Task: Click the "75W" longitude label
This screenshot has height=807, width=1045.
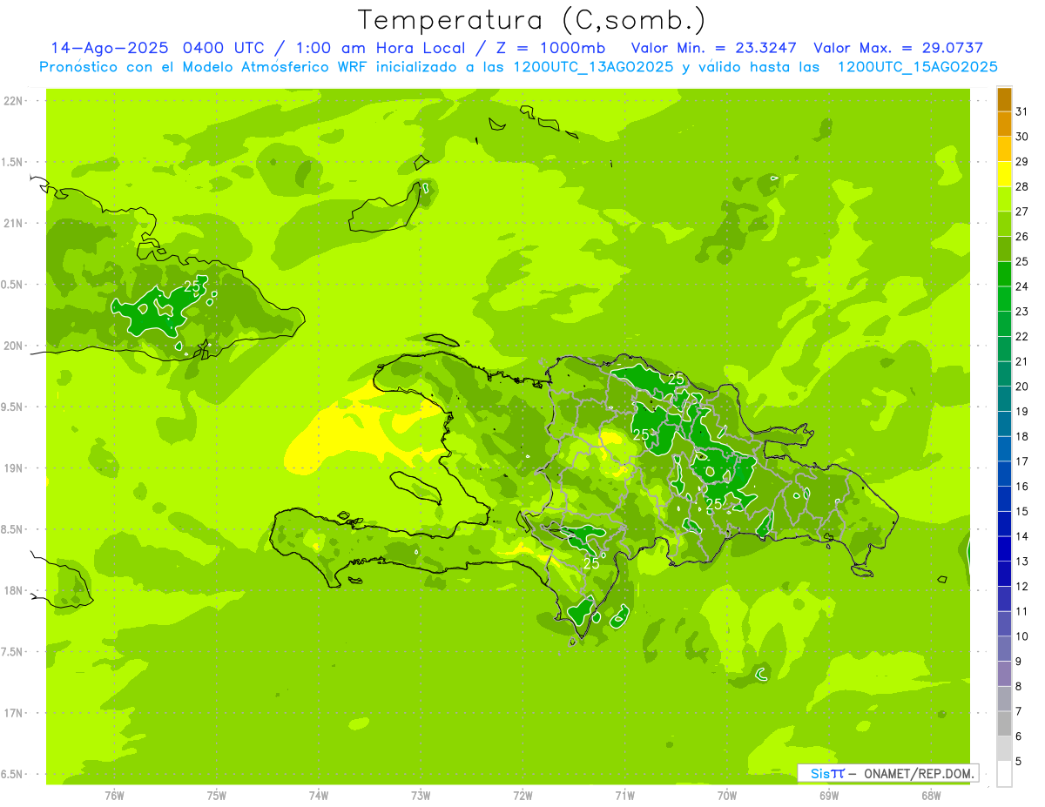Action: 216,796
